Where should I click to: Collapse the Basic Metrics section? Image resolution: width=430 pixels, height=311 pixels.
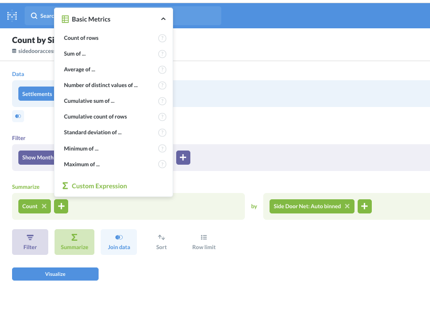[163, 19]
